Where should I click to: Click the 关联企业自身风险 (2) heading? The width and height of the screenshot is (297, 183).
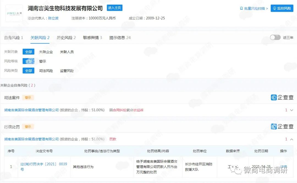[18, 85]
